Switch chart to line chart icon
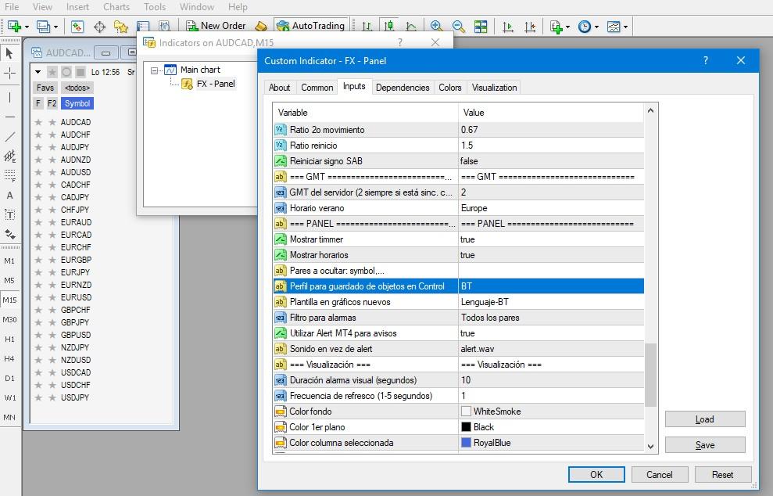Image resolution: width=773 pixels, height=496 pixels. point(411,26)
